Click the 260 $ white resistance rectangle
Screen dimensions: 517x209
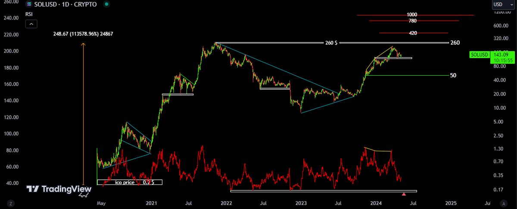click(331, 43)
